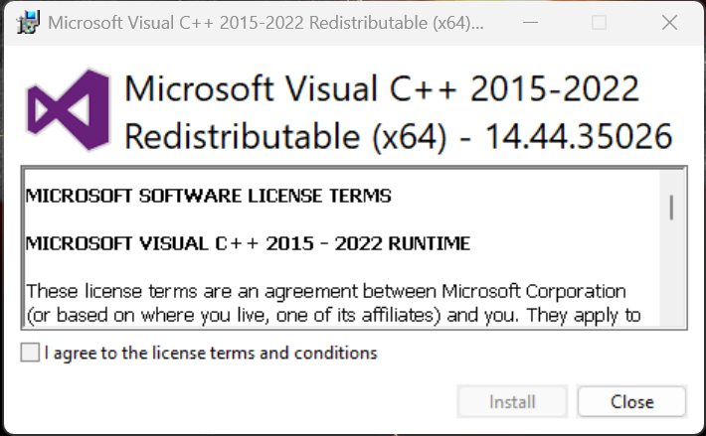Click the Close button
706x436 pixels.
(x=631, y=401)
